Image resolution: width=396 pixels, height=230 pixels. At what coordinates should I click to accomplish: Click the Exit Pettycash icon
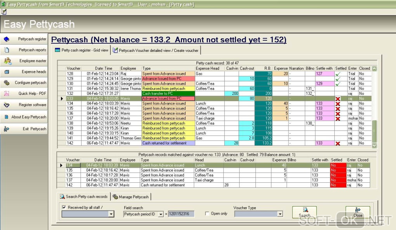[x=6, y=129]
